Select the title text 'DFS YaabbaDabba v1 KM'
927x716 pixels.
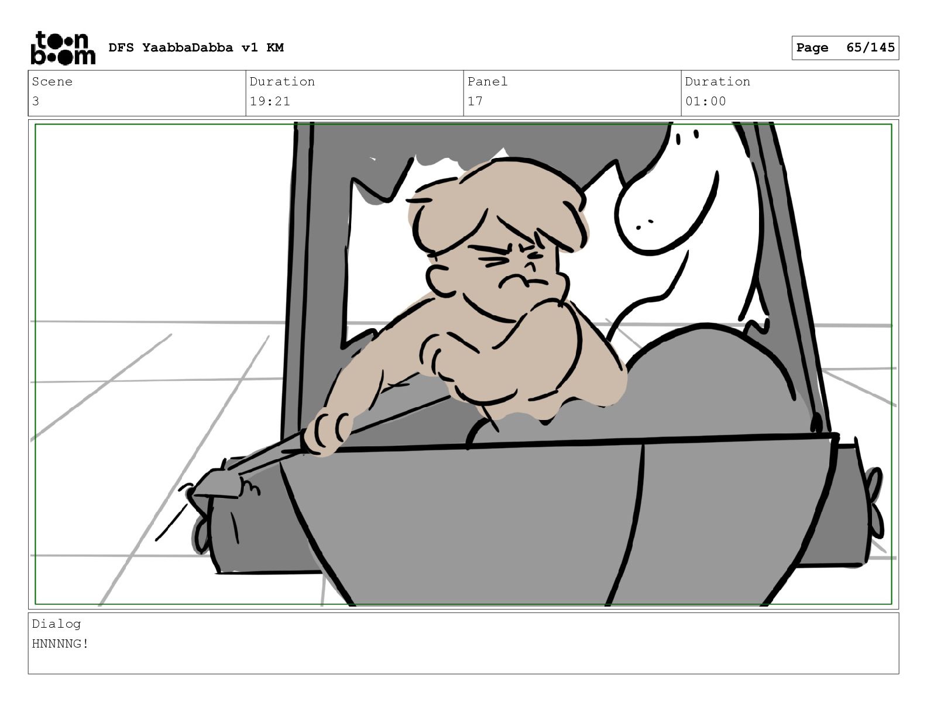tap(196, 47)
